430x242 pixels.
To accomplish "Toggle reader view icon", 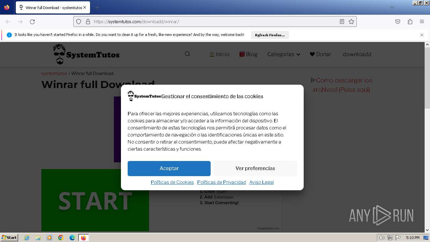I will click(342, 22).
